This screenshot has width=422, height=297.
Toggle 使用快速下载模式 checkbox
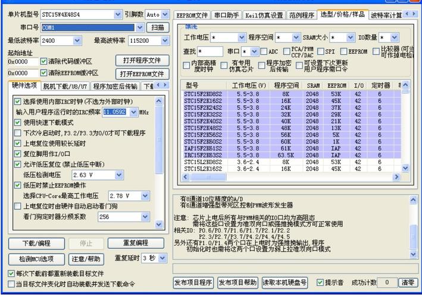[x=17, y=122]
